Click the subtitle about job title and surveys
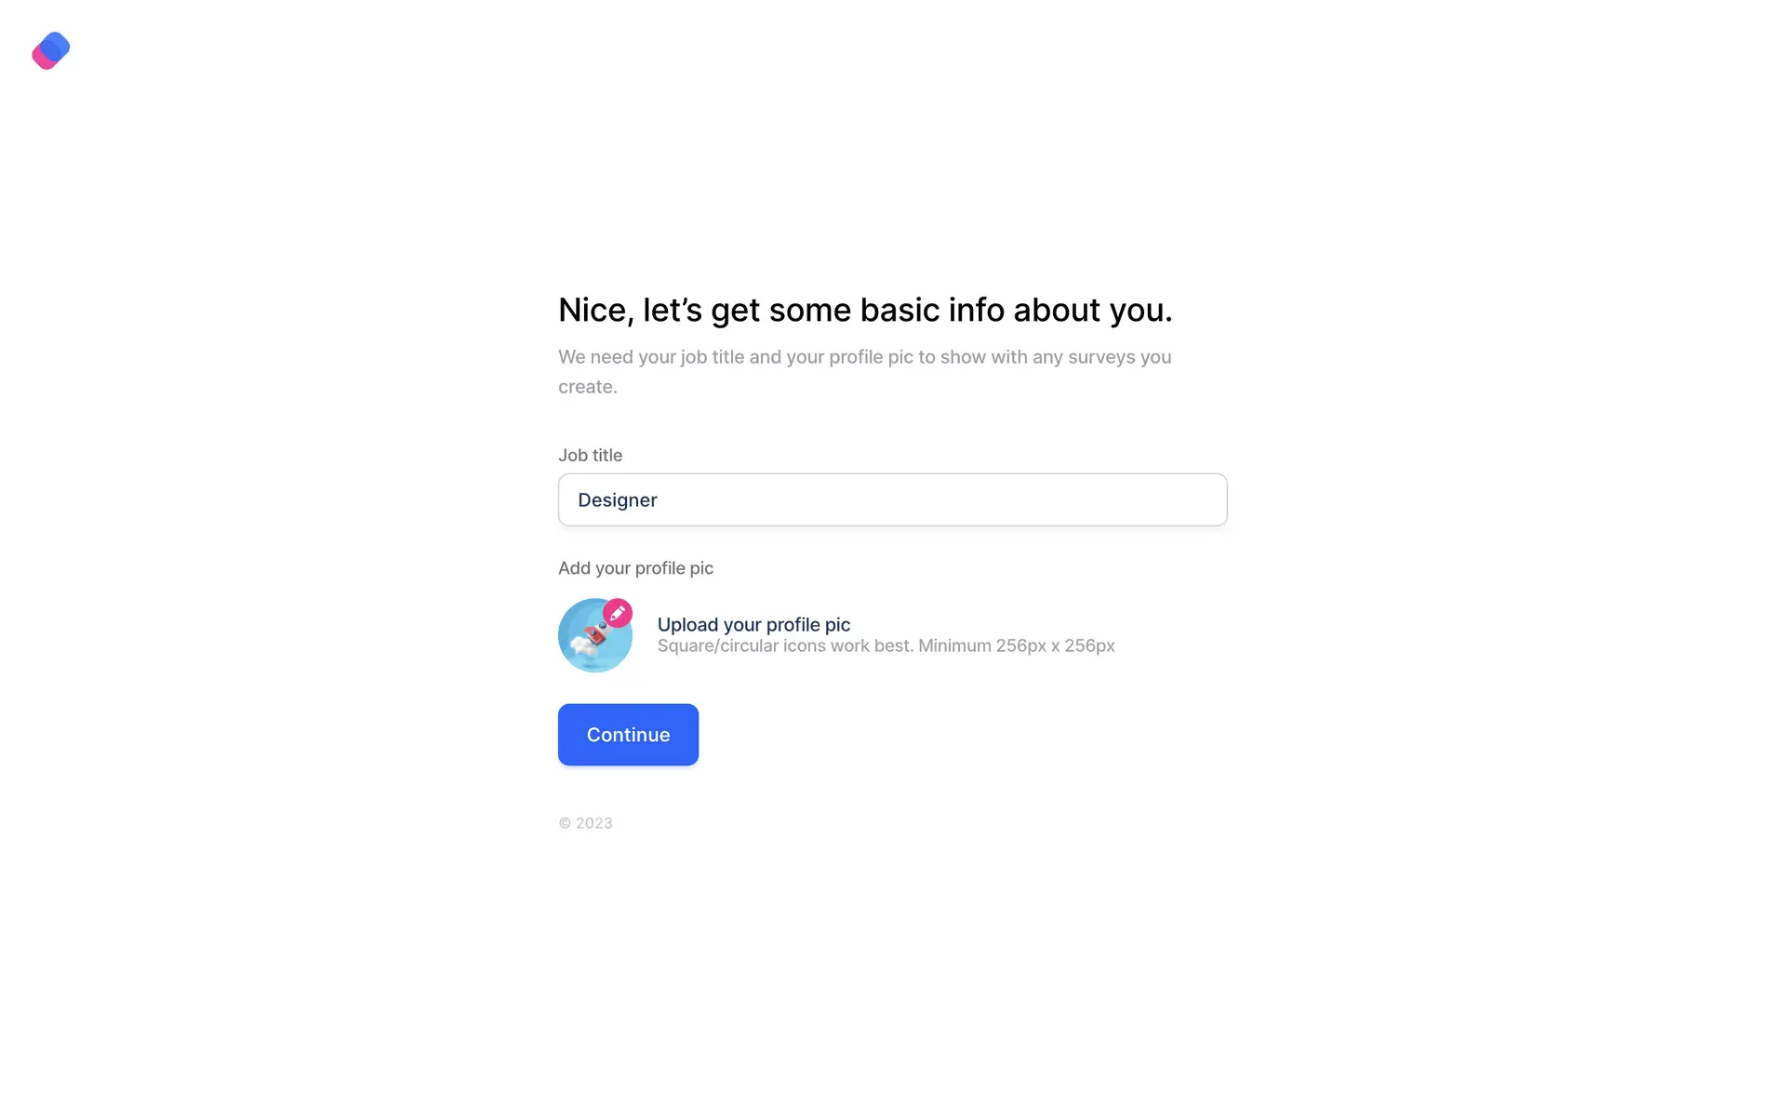Image resolution: width=1786 pixels, height=1116 pixels. click(864, 358)
